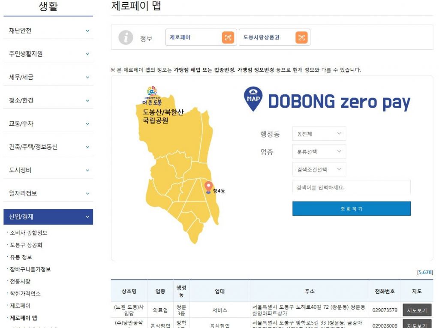Click the QR scan icon beside 제로페이
439x328 pixels.
228,38
